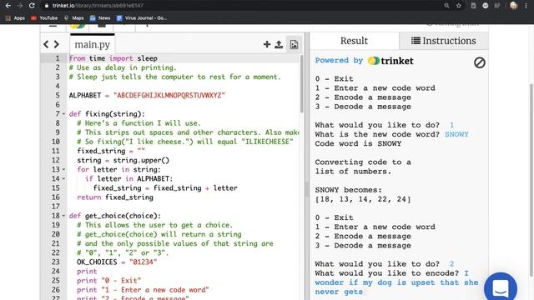
Task: Click 'fixed_string = ""' on line 11
Action: [x=111, y=151]
